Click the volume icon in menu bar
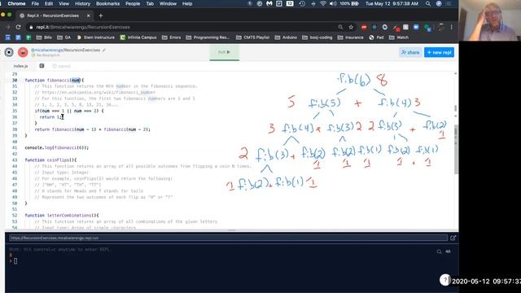 tap(333, 3)
